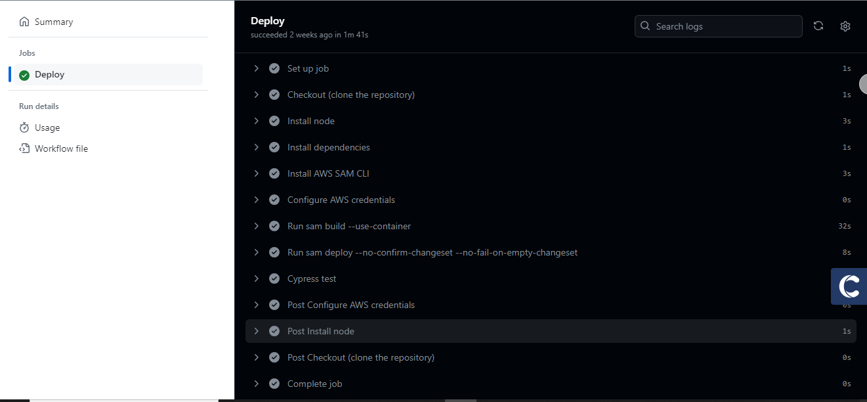This screenshot has width=867, height=402.
Task: Click the Workflow file icon
Action: tap(24, 148)
